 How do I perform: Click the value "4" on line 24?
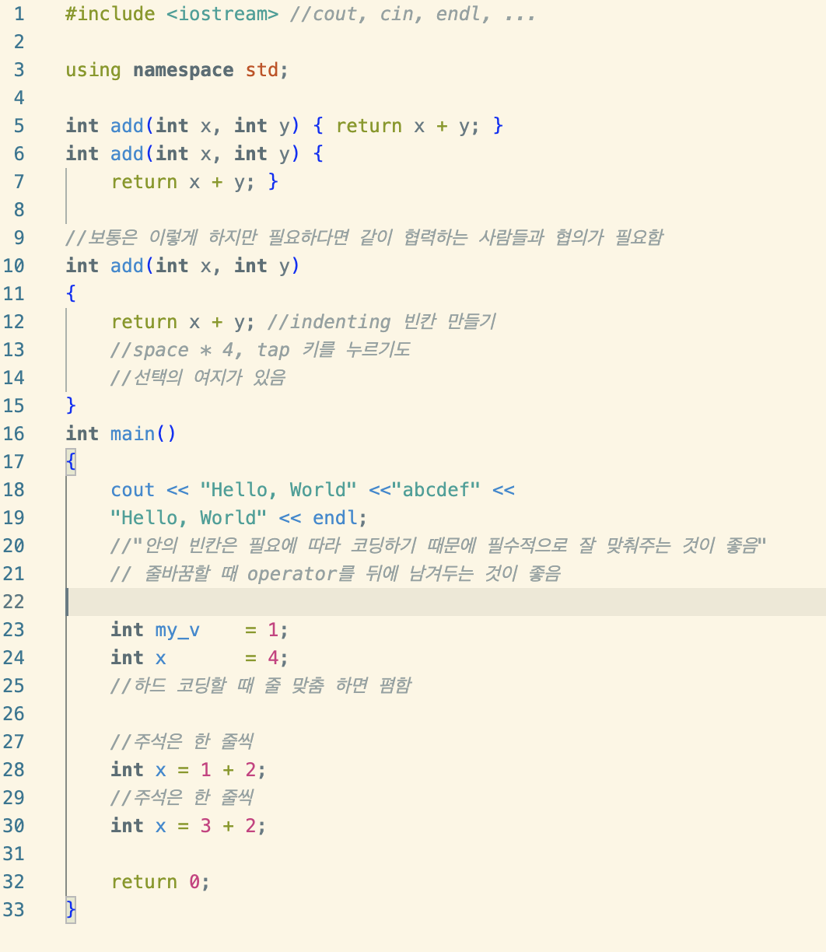click(273, 658)
